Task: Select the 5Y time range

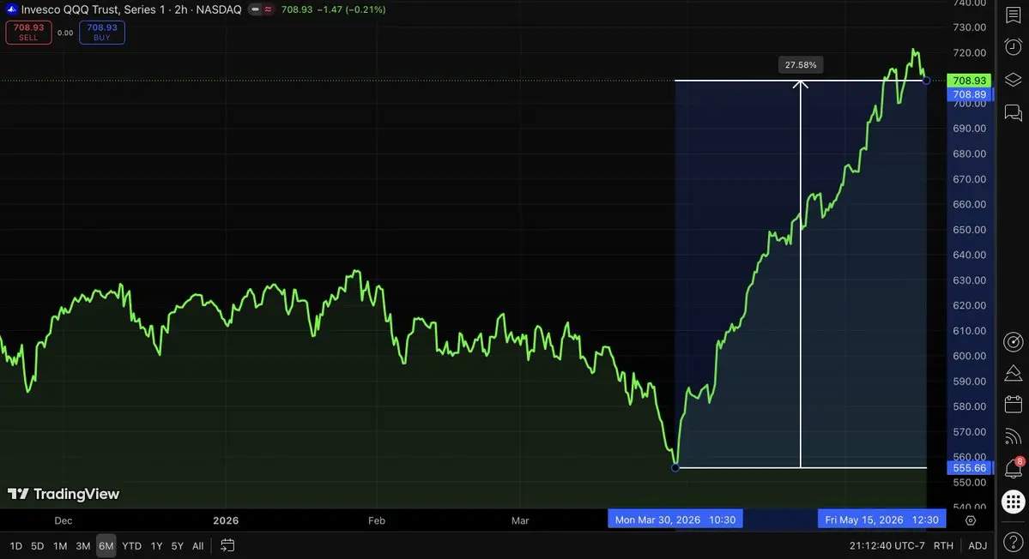Action: pyautogui.click(x=177, y=546)
